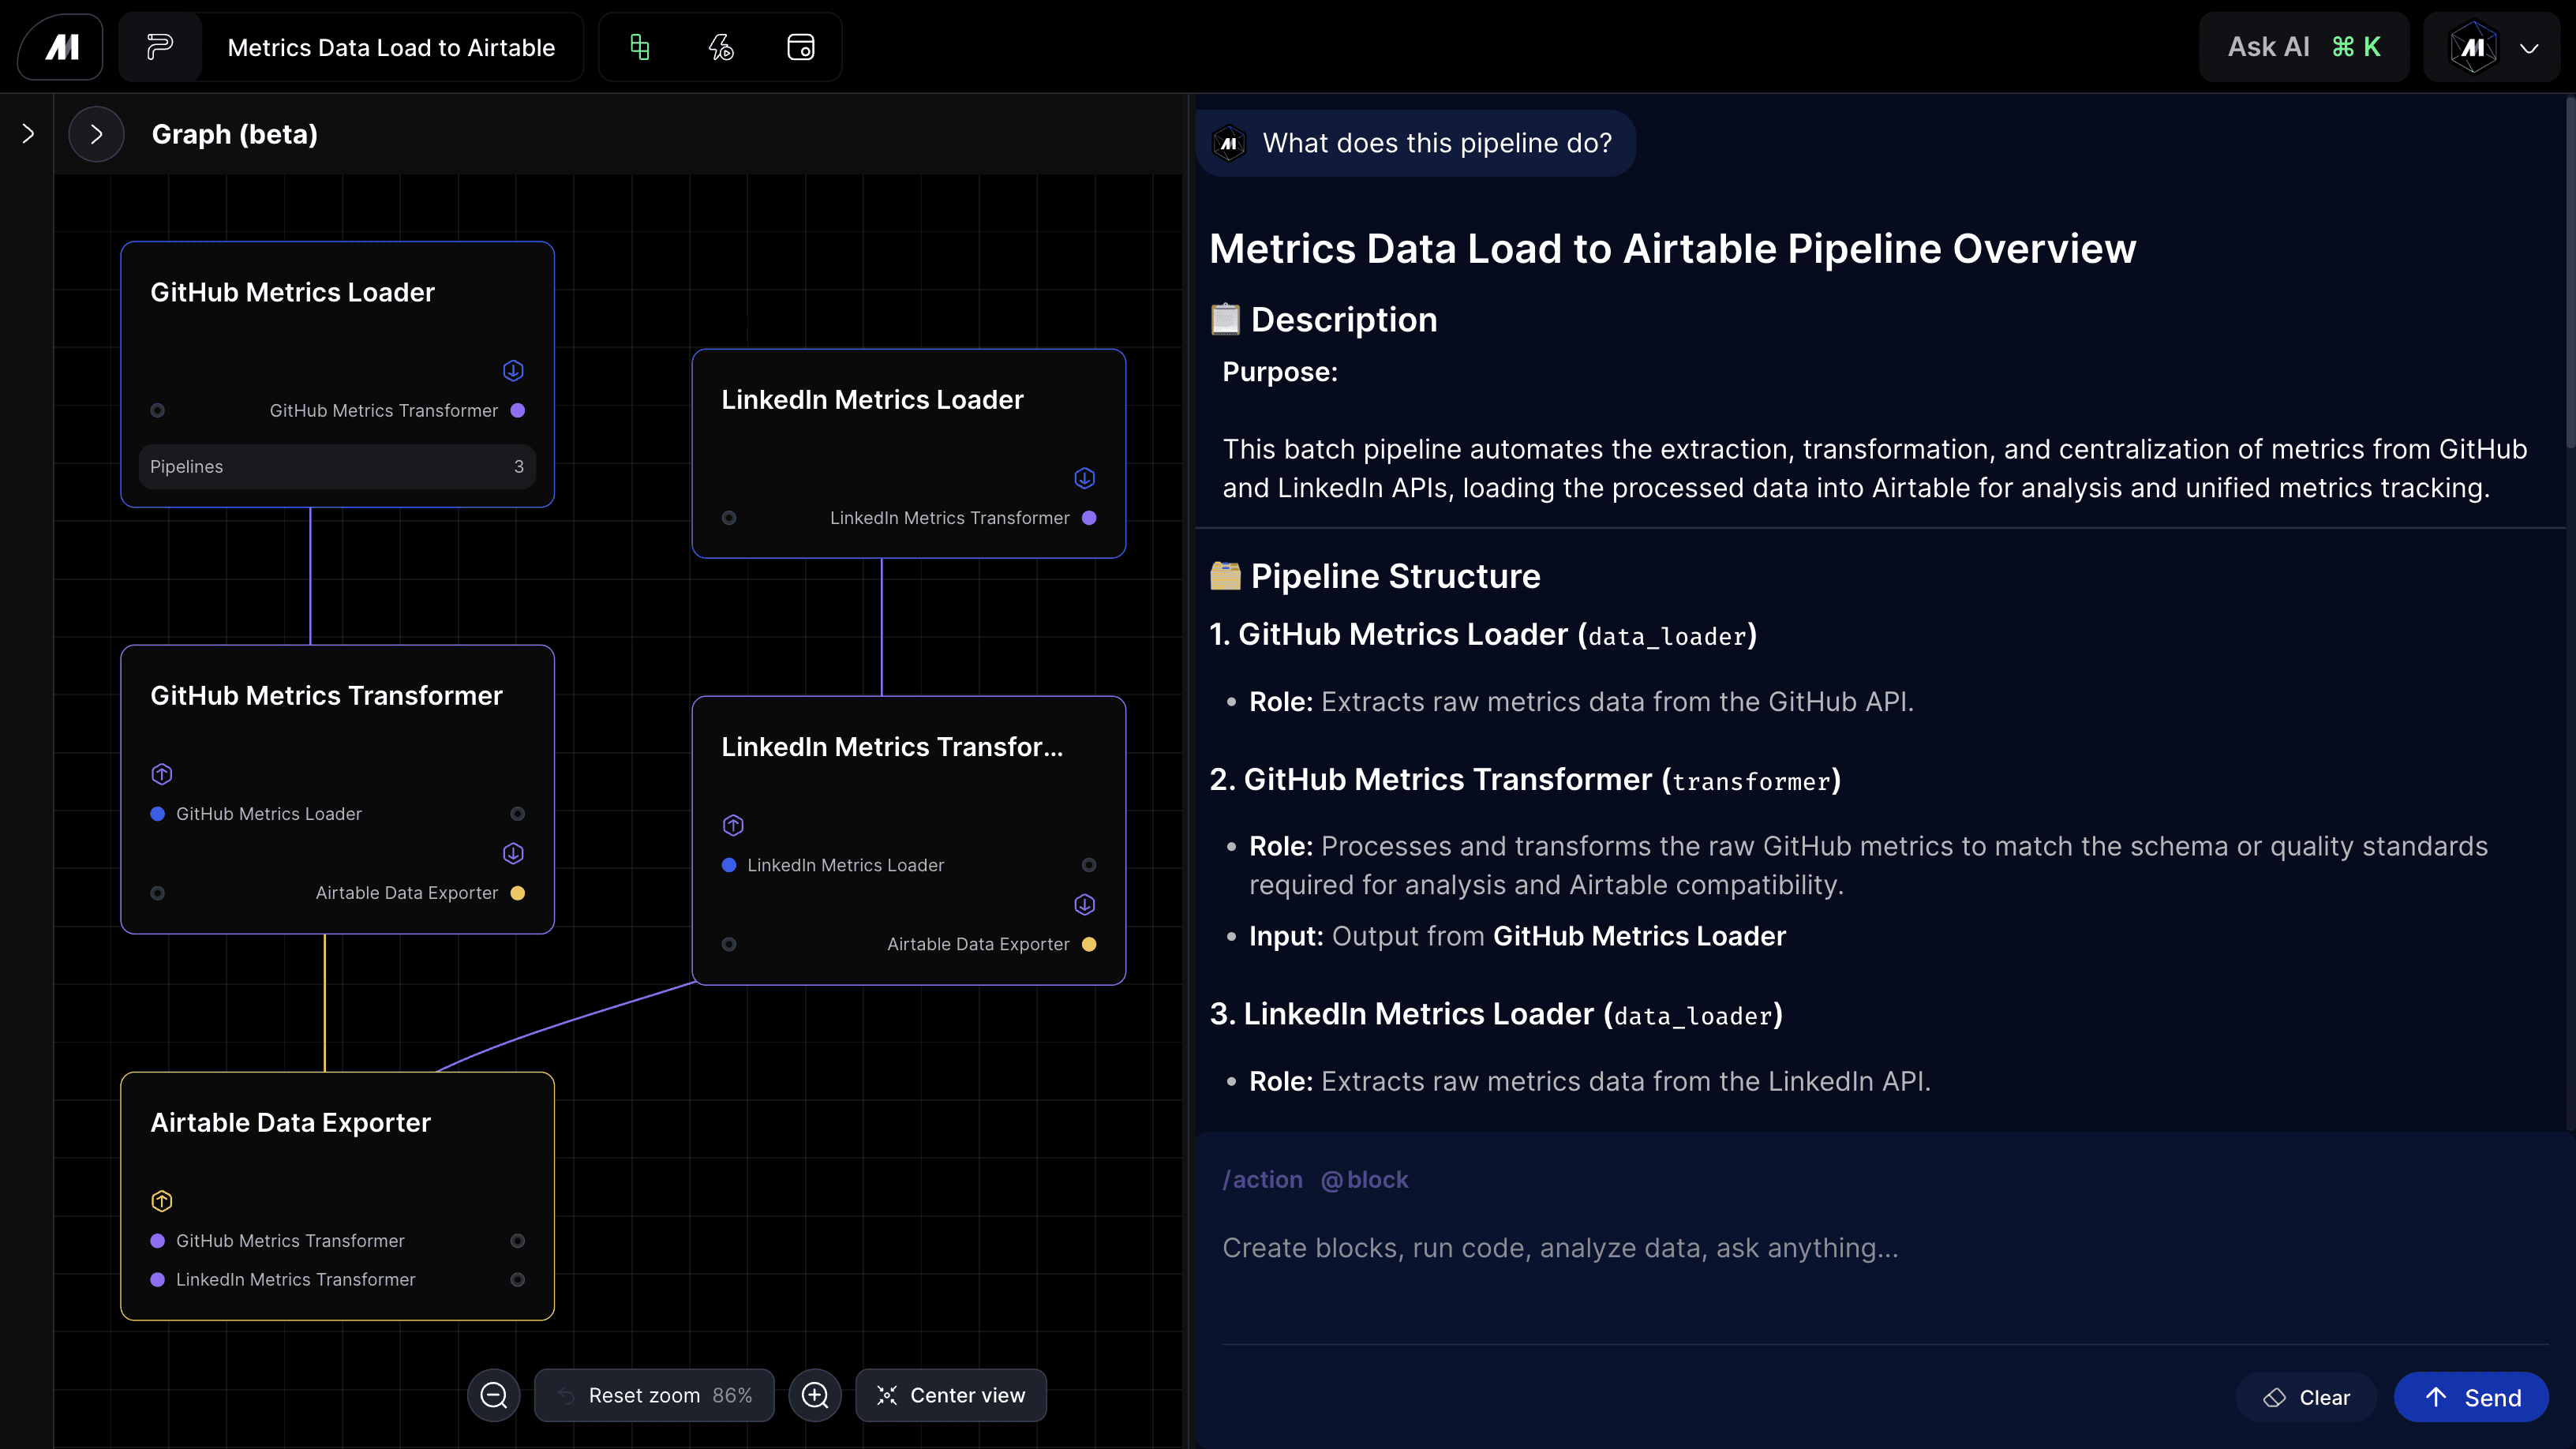
Task: Click the user avatar icon
Action: pos(2473,47)
